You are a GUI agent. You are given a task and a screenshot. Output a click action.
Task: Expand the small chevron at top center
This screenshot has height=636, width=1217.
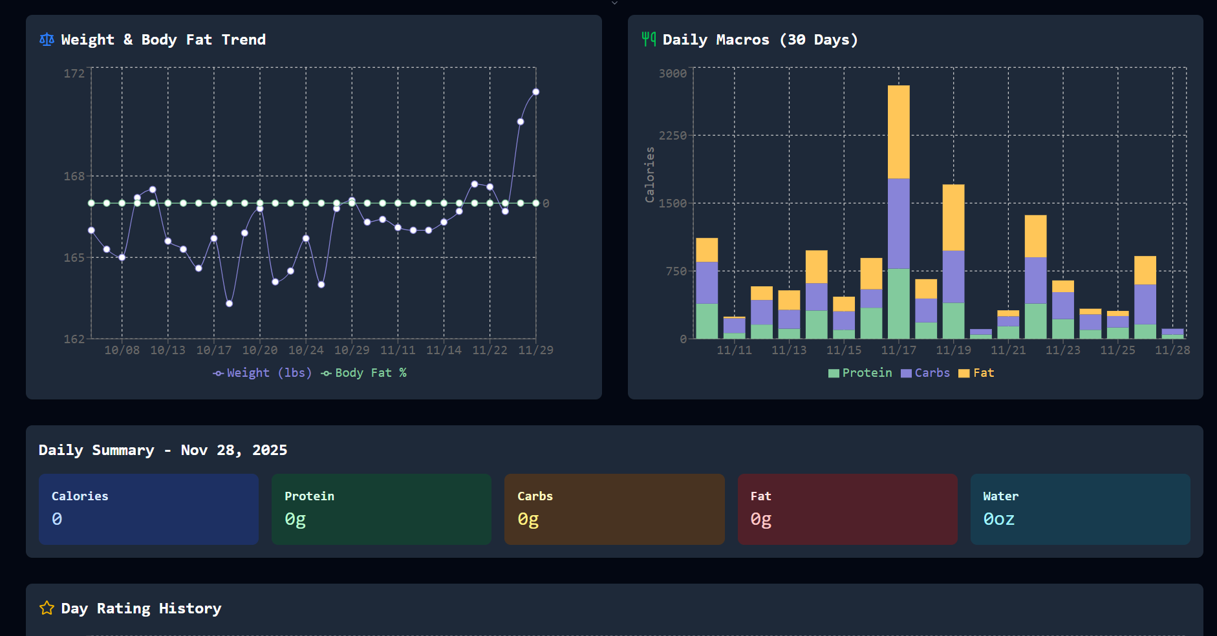click(x=614, y=3)
